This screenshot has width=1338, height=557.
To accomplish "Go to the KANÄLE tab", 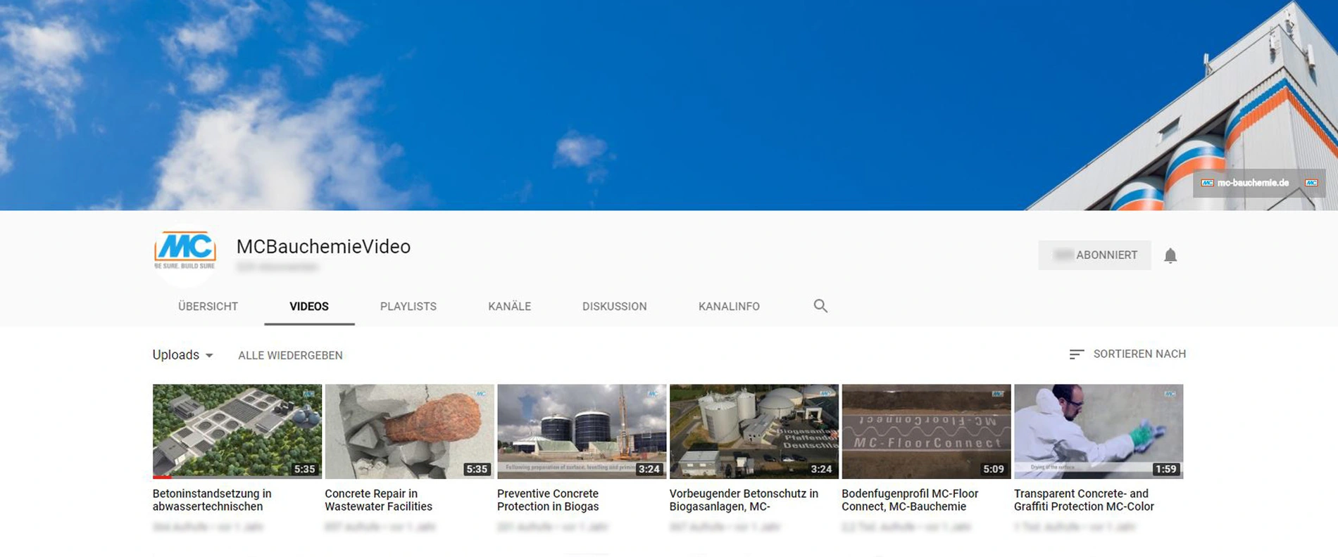I will click(510, 307).
